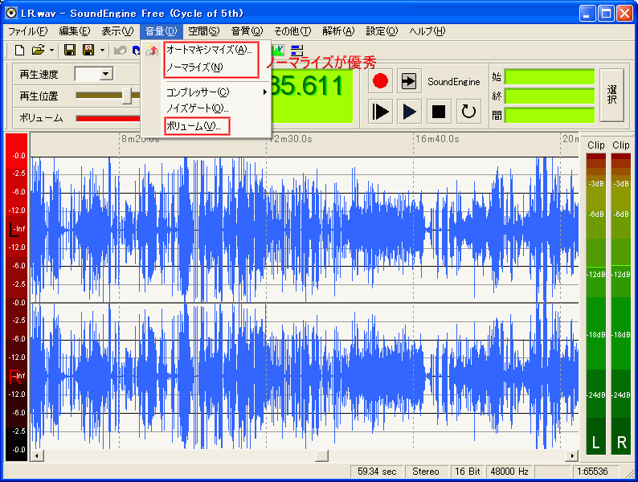Click the play-from-start button with bar
This screenshot has width=638, height=482.
tap(381, 112)
